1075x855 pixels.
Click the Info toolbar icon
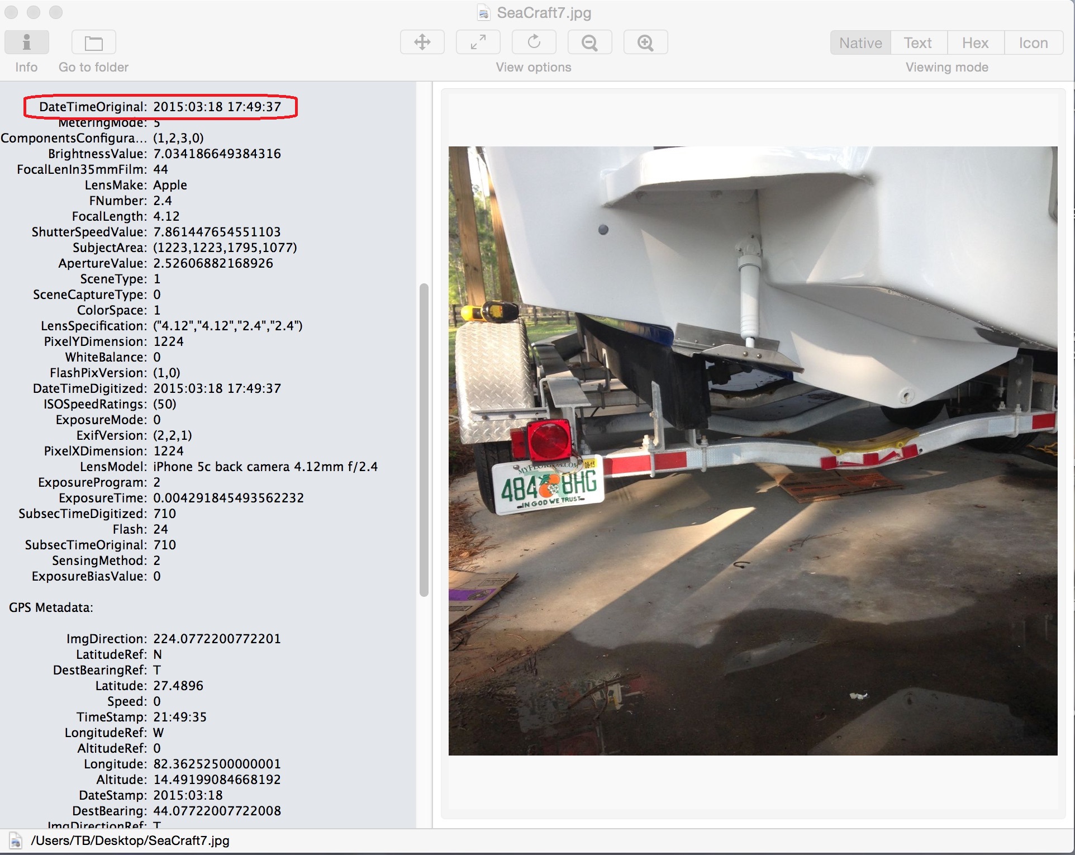pos(26,42)
